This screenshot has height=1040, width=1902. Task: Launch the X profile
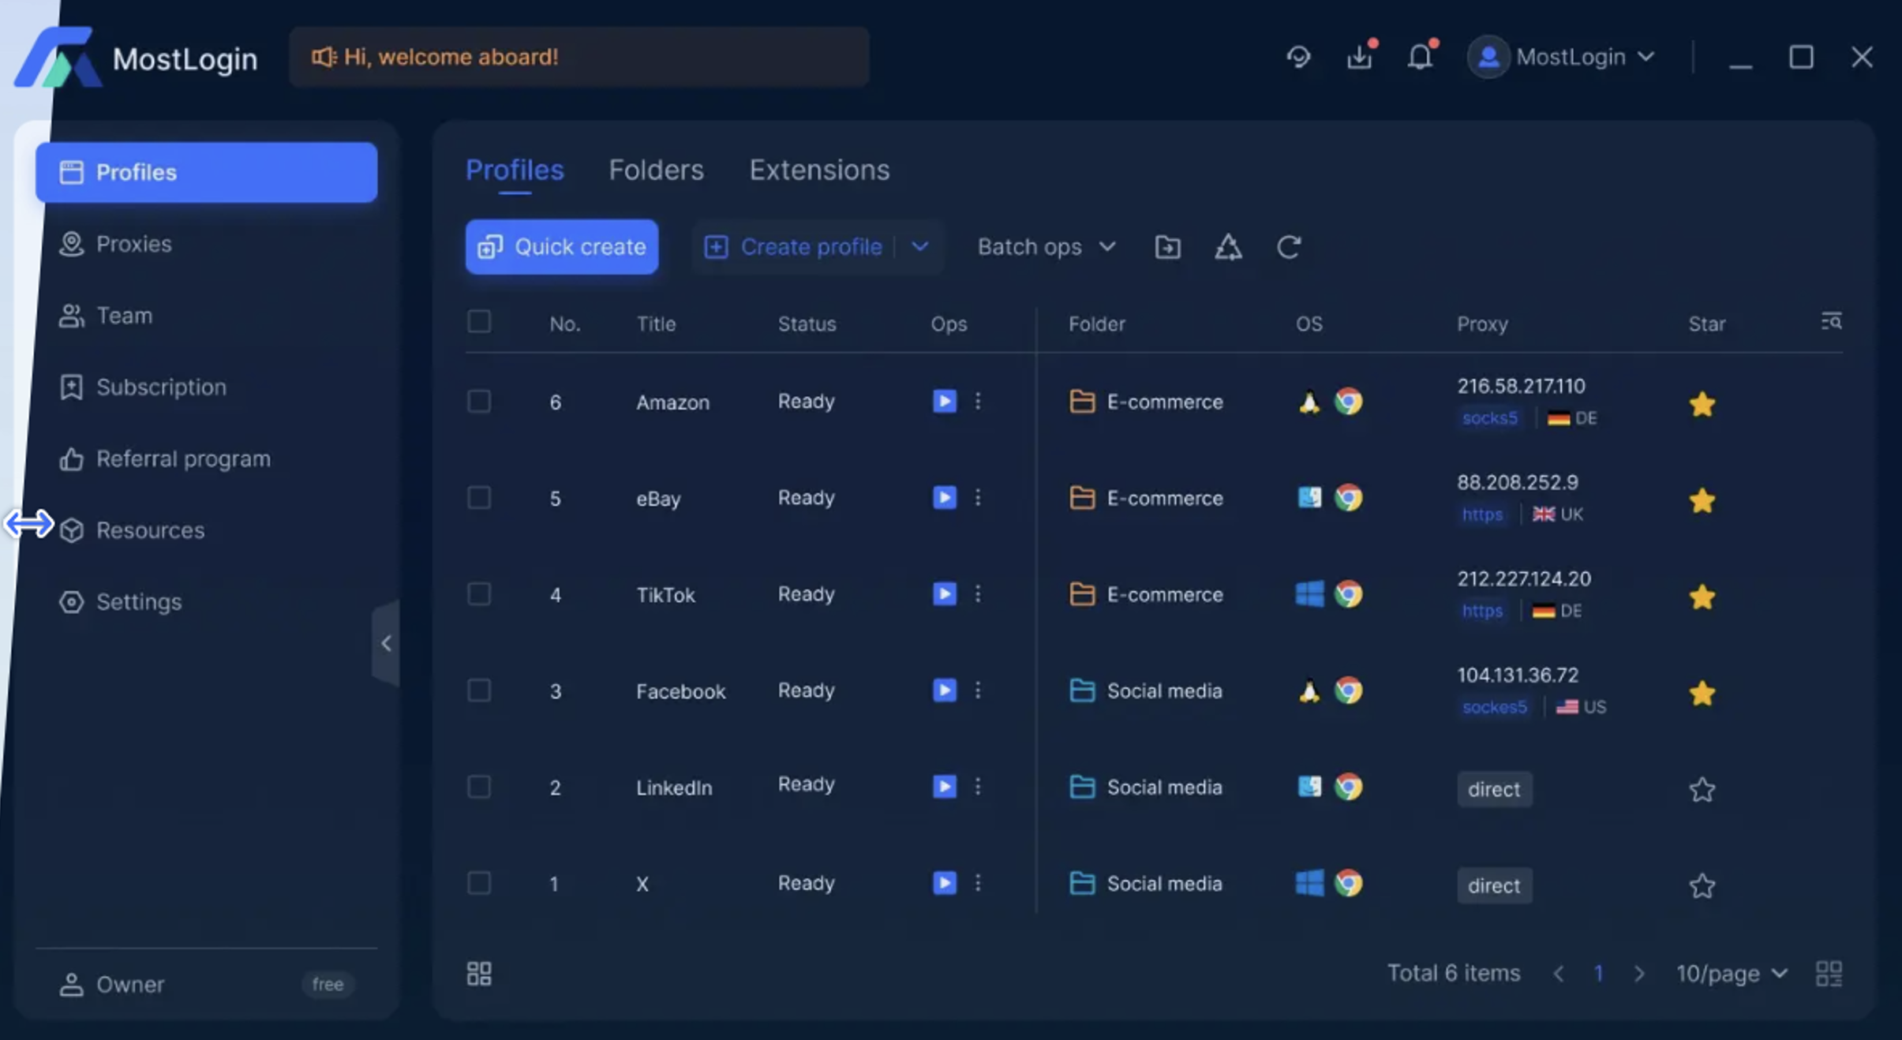944,882
